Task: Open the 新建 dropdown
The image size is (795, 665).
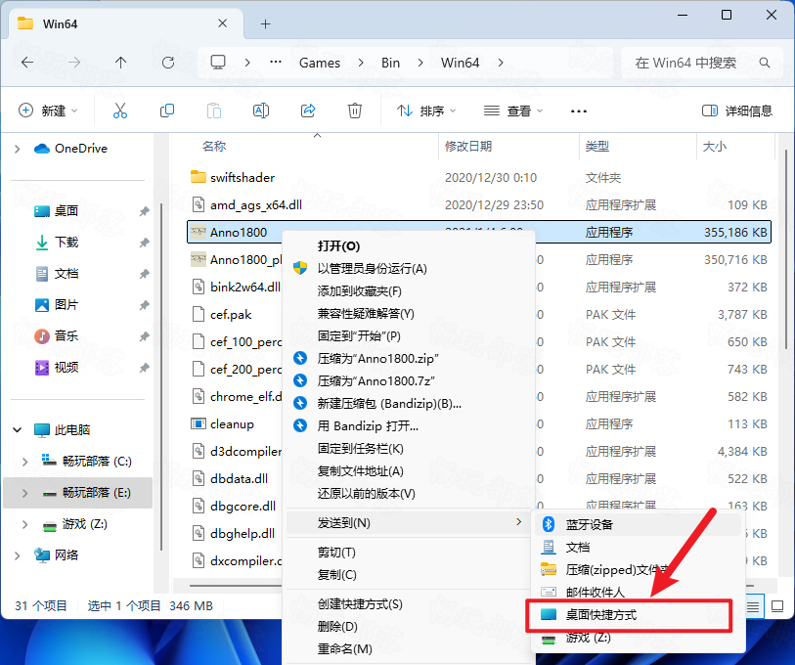Action: pos(48,111)
